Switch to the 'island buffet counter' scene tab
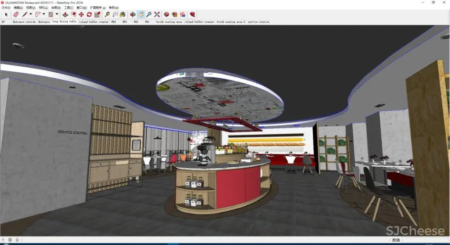Viewport: 450px width, 245px height. [x=94, y=22]
